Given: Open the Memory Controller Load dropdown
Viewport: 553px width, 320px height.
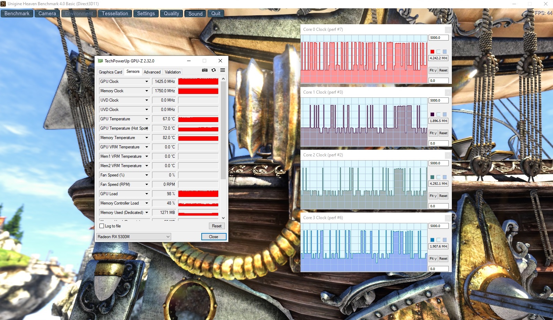Looking at the screenshot, I should pyautogui.click(x=147, y=203).
